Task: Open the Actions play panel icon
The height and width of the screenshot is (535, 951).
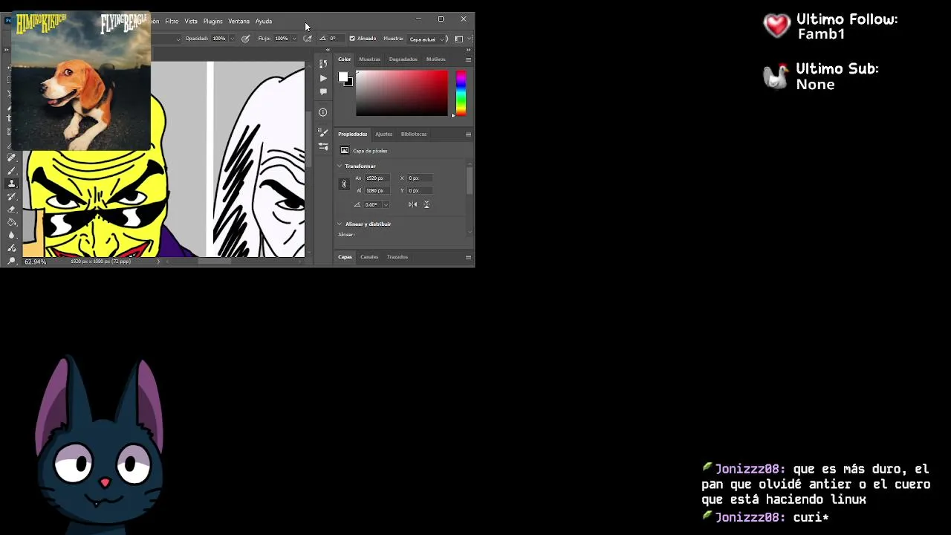Action: [x=322, y=77]
